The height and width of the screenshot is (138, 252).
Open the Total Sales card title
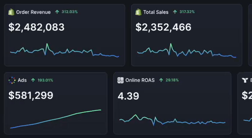(156, 12)
